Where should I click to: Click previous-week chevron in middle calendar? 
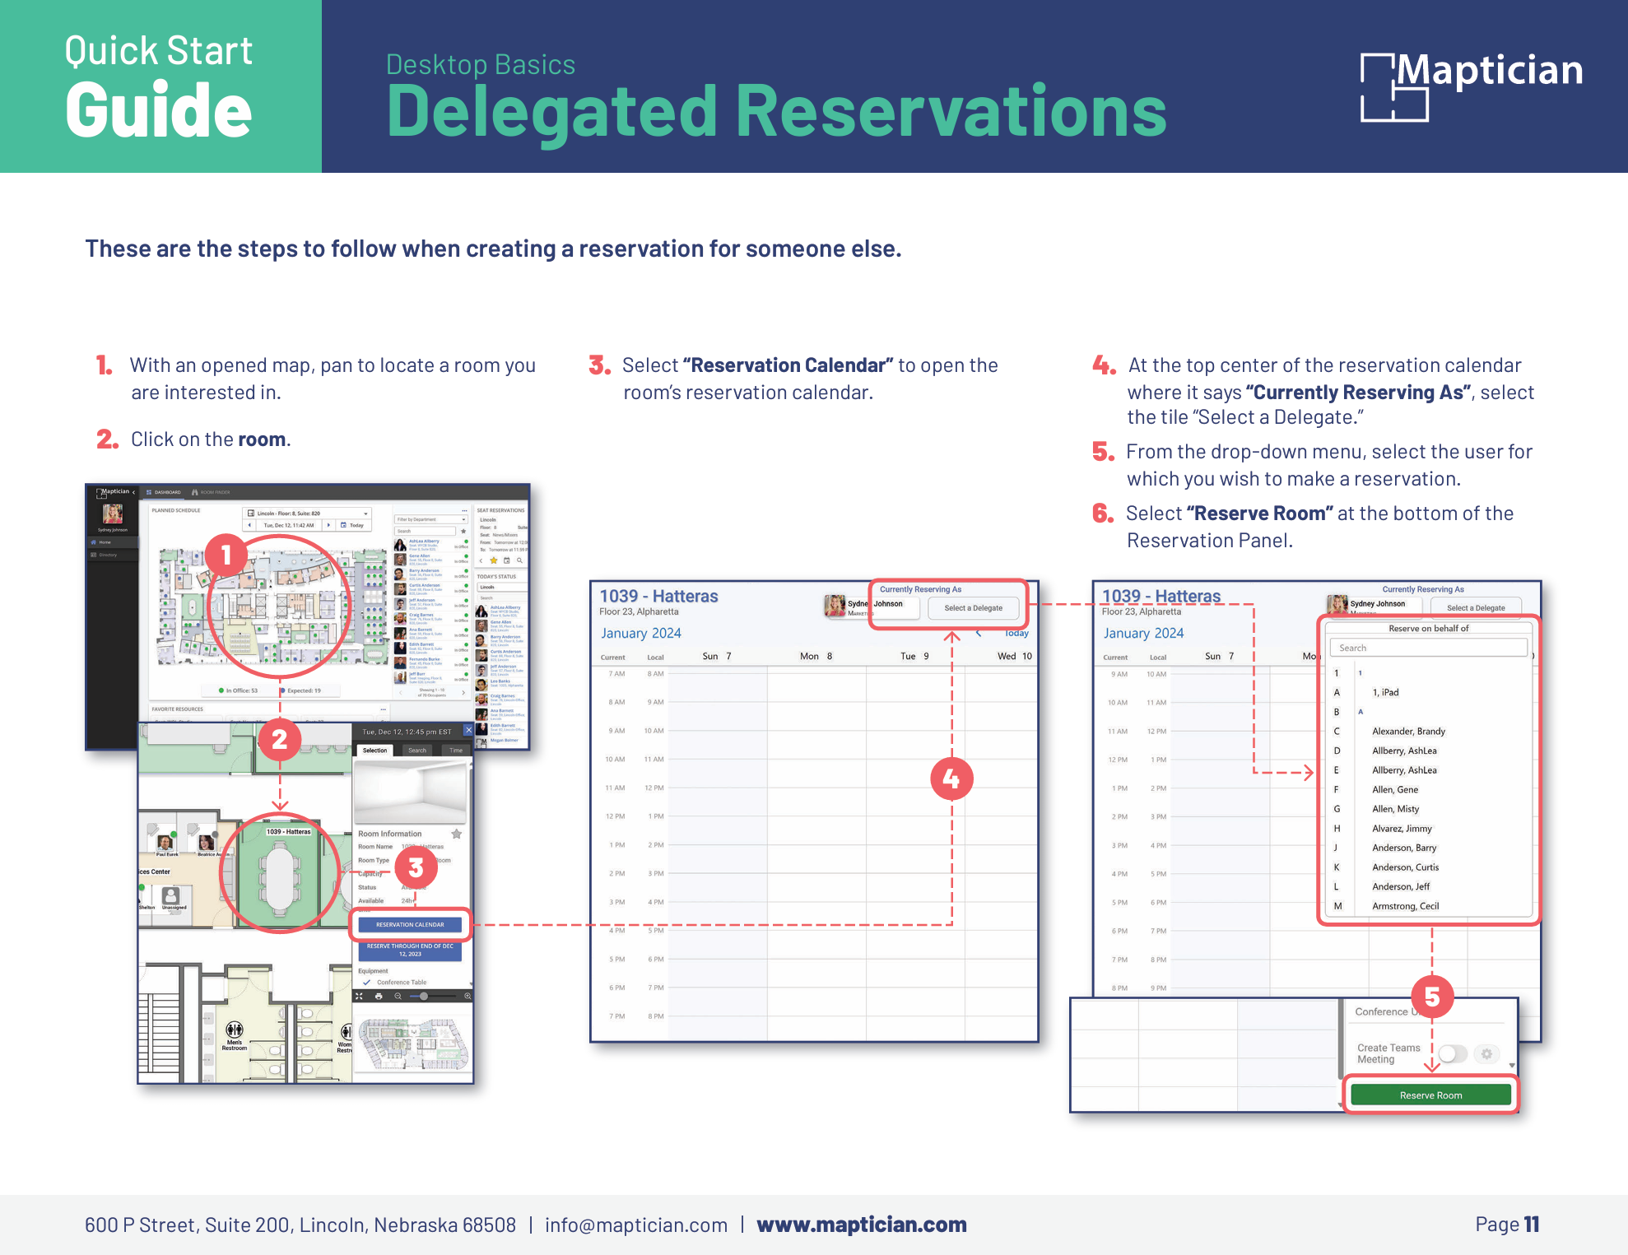tap(979, 633)
